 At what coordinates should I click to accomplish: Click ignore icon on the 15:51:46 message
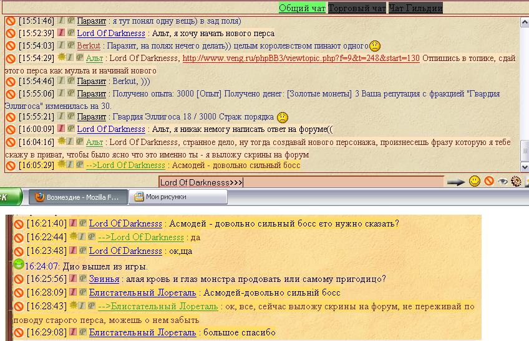(x=11, y=21)
